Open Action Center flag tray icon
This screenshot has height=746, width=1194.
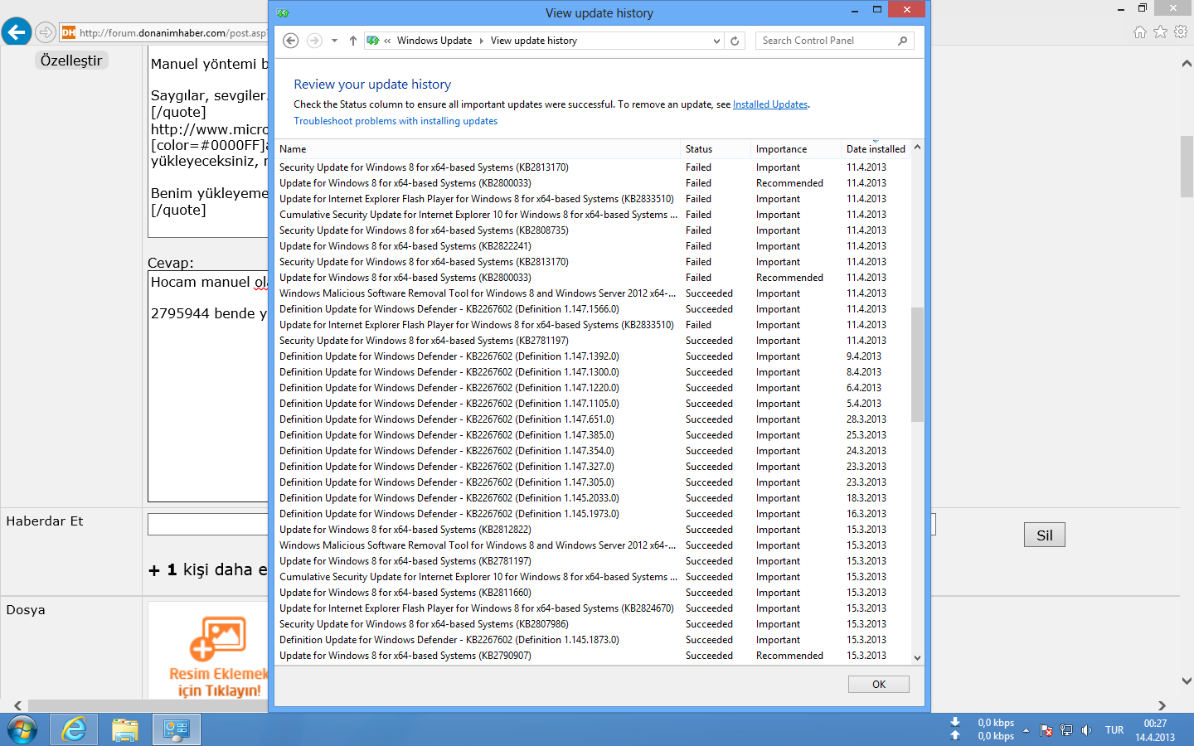[1046, 731]
